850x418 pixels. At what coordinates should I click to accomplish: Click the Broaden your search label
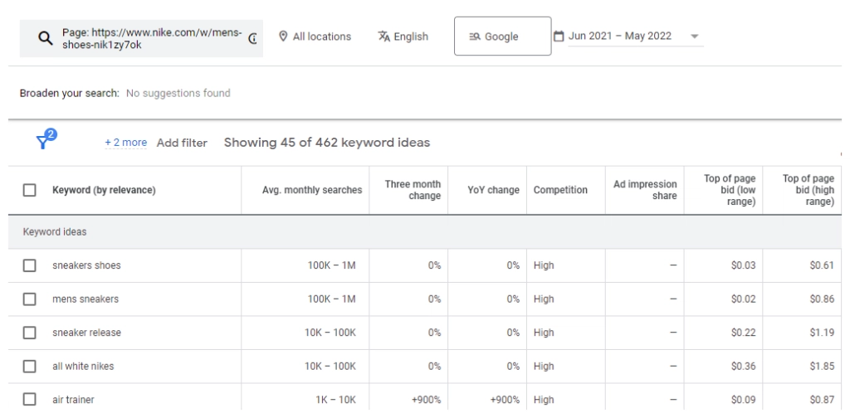(x=70, y=93)
